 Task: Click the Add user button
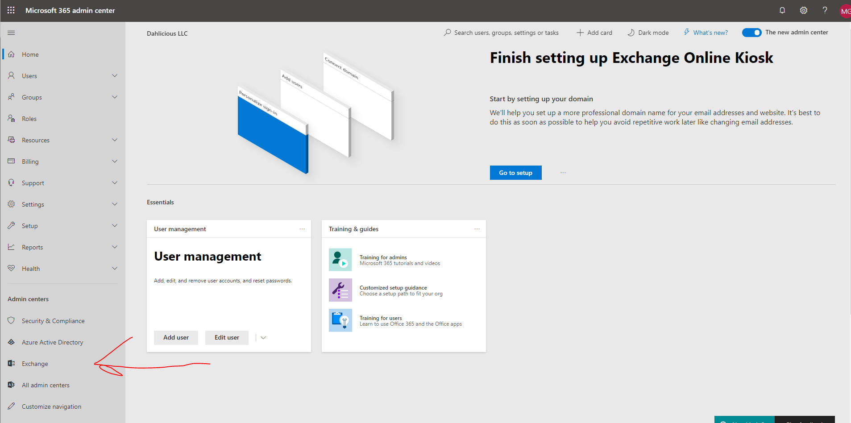click(176, 338)
